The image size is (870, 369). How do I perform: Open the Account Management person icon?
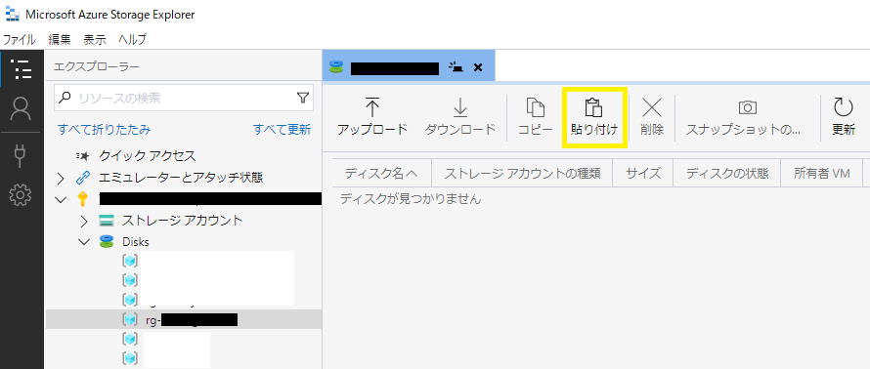tap(22, 108)
